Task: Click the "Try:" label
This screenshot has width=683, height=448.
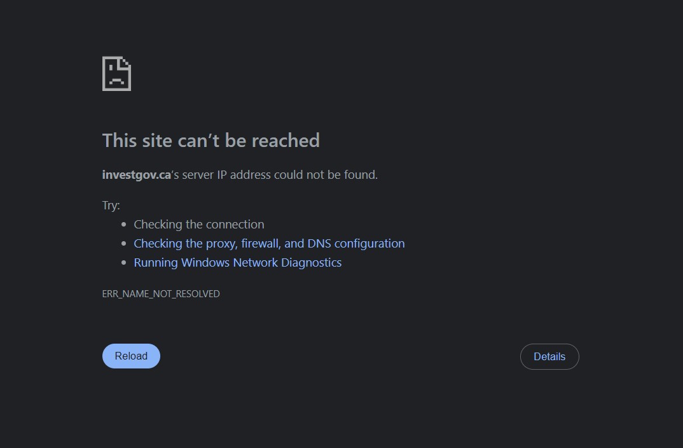Action: (111, 206)
